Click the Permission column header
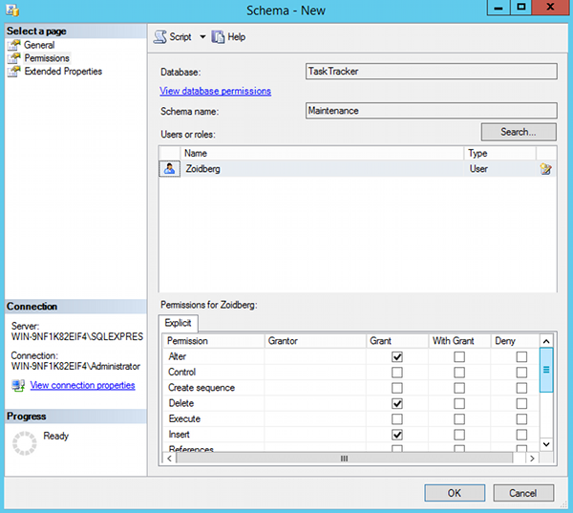Image resolution: width=573 pixels, height=513 pixels. pyautogui.click(x=213, y=341)
